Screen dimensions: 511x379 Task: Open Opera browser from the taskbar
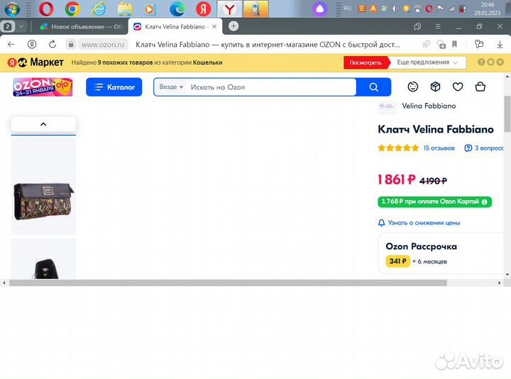coord(45,9)
